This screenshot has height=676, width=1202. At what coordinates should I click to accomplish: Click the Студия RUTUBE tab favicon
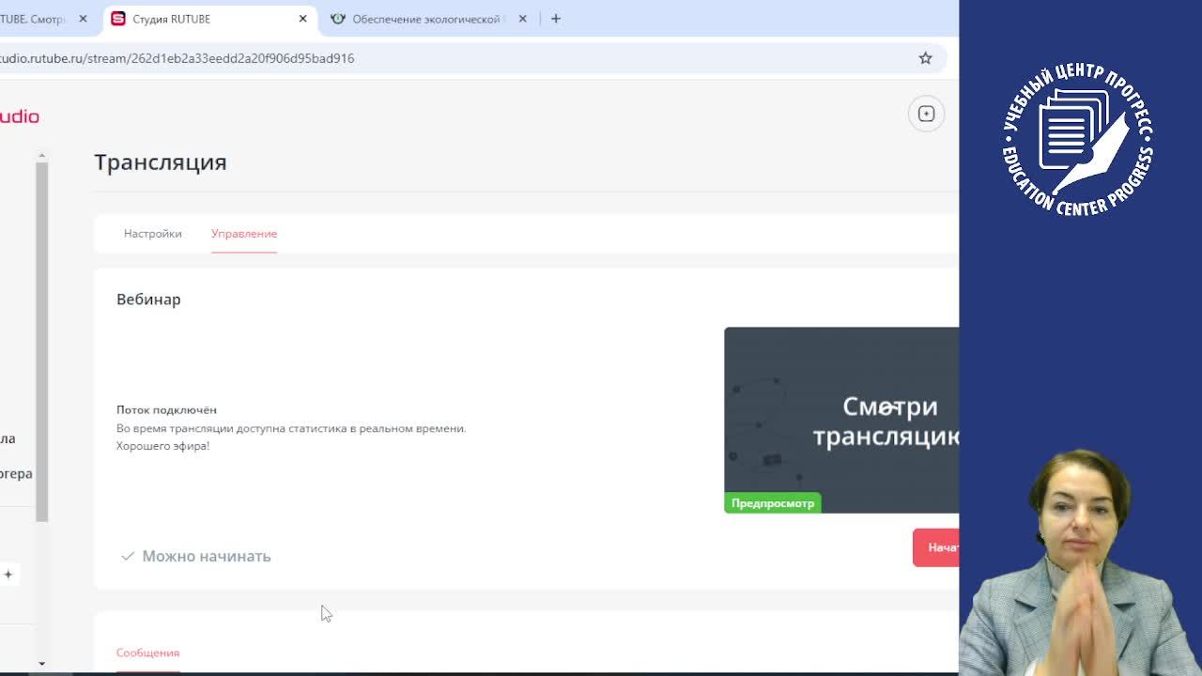tap(118, 19)
